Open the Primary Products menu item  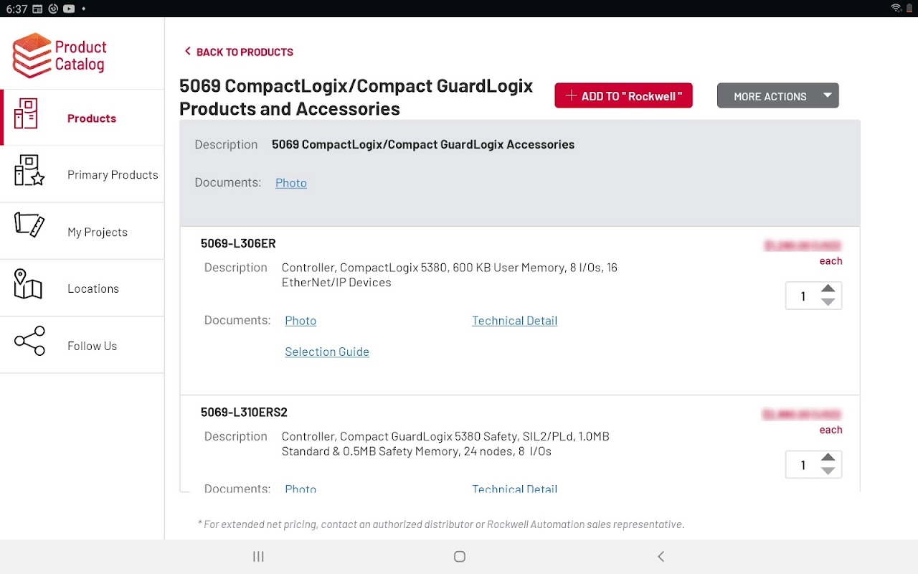tap(113, 175)
